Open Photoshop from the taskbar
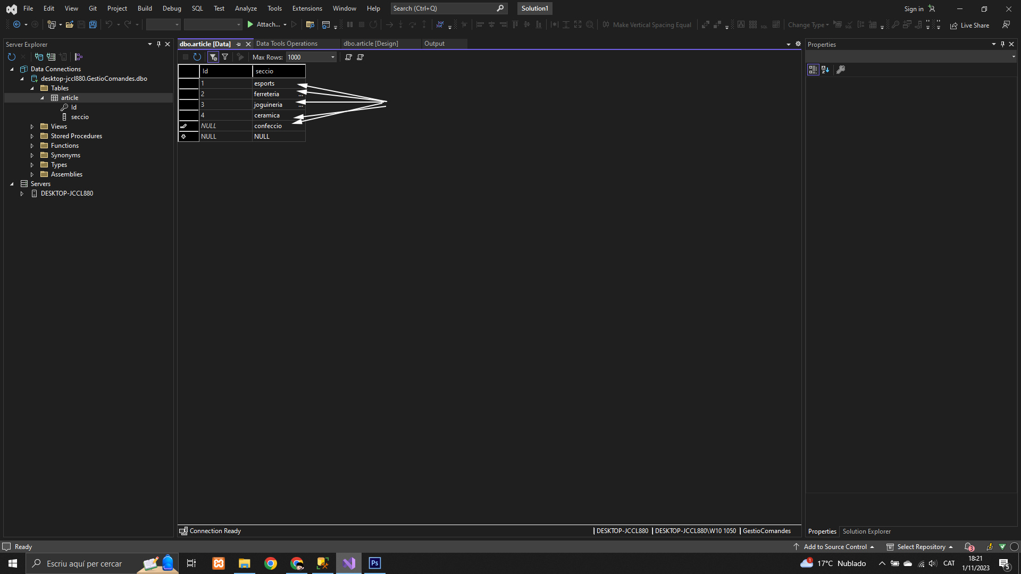This screenshot has height=574, width=1021. point(374,563)
